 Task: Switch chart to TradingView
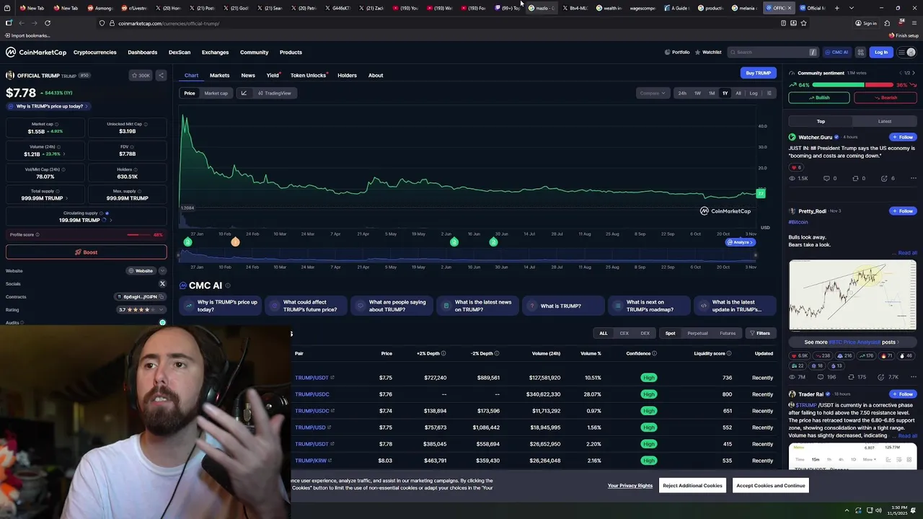[x=274, y=93]
